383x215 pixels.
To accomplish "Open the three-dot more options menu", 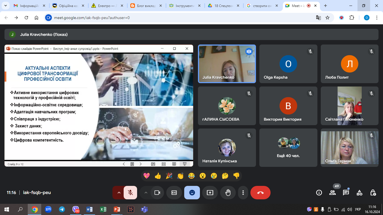I will coord(243,193).
